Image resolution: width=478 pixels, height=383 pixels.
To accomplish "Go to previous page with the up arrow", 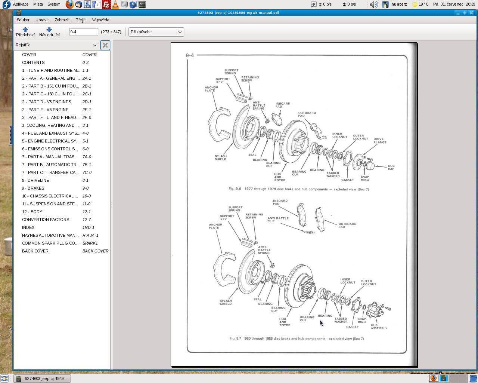I will [x=25, y=32].
